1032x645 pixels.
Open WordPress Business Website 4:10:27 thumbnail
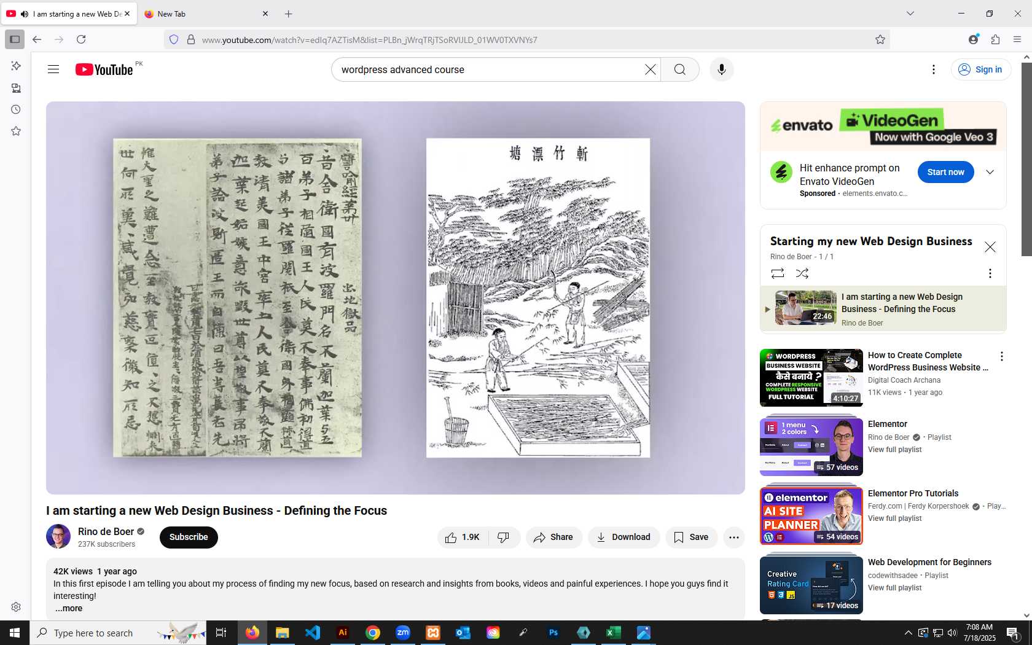click(811, 378)
